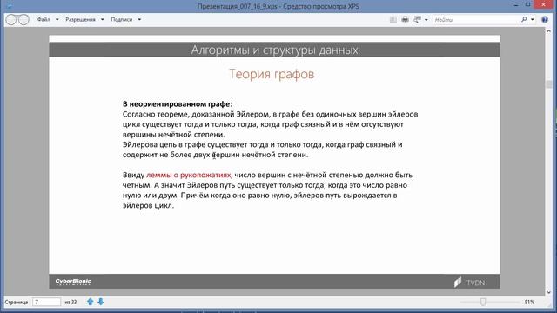Click the red 'леммы о рукопожатиях' link
This screenshot has width=557, height=313.
(188, 175)
